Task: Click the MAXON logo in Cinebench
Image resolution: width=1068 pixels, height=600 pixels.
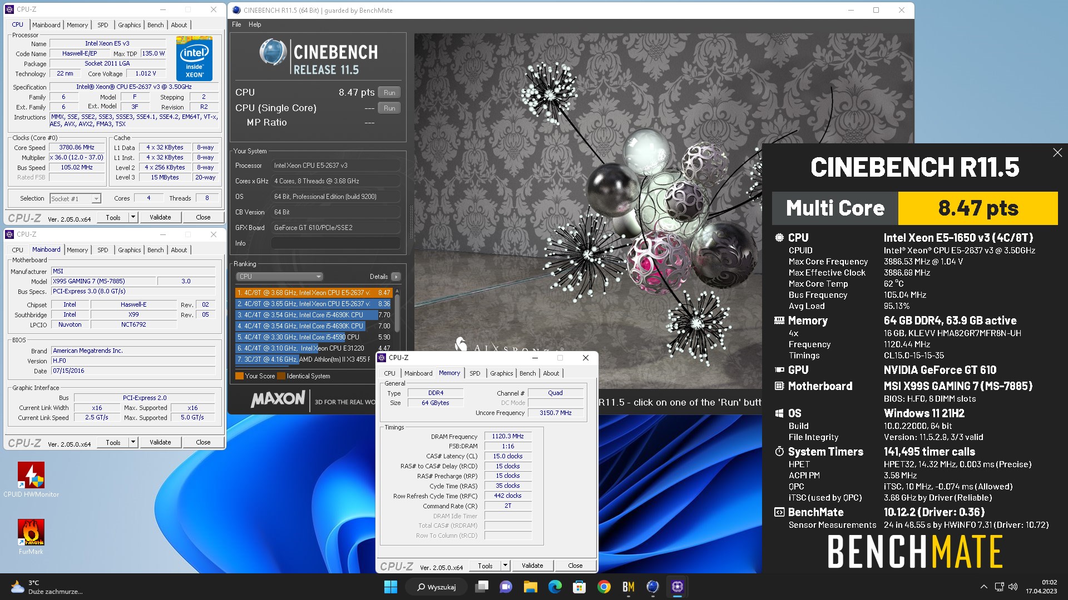Action: [278, 399]
